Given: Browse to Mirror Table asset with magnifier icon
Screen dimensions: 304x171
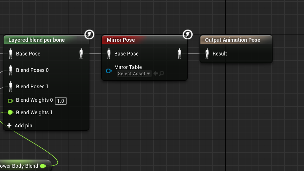Looking at the screenshot, I should (161, 74).
